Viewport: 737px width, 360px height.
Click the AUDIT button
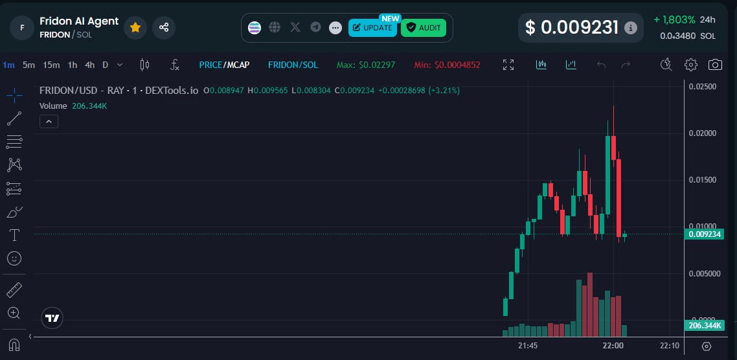(x=424, y=28)
